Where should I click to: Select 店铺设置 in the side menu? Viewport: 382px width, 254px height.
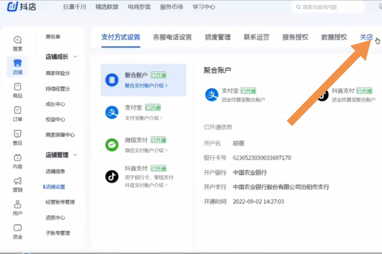pyautogui.click(x=55, y=187)
